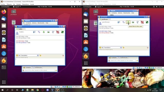Viewport: 164px width, 92px height.
Task: Click the chat bubbles history icon in tokio chat
Action: 39,32
